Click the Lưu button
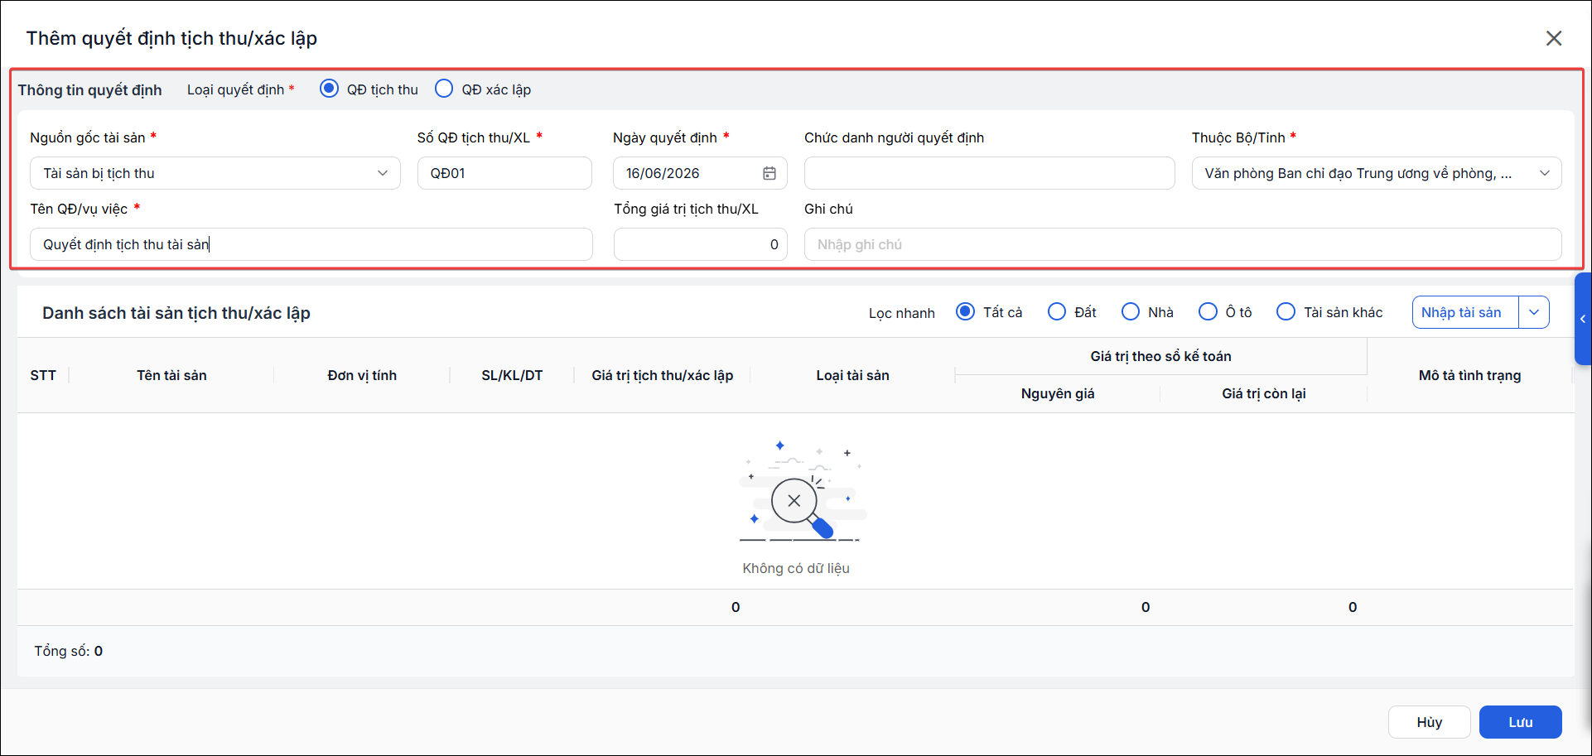 click(x=1521, y=722)
